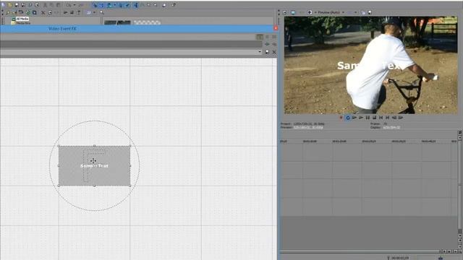Open the Preset combo box field
This screenshot has height=260, width=463.
click(x=131, y=52)
